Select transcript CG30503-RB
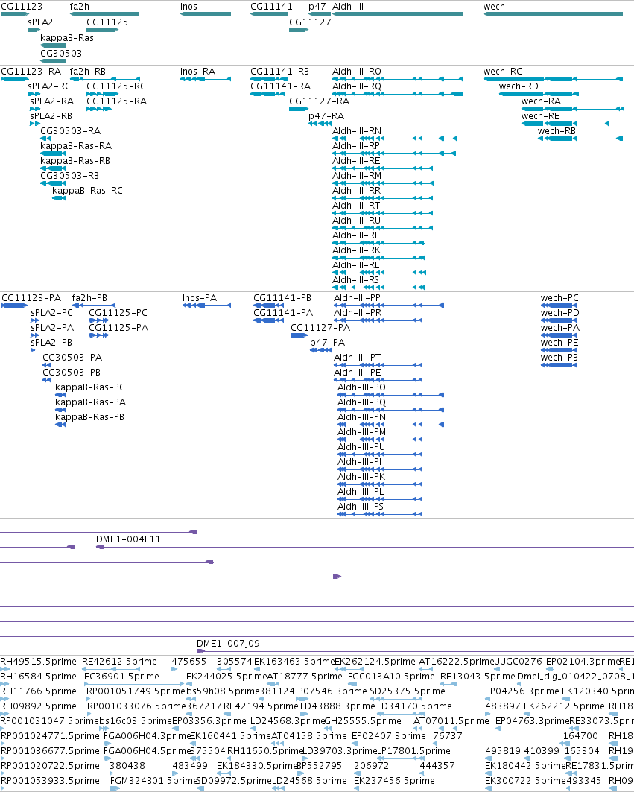 click(x=69, y=176)
